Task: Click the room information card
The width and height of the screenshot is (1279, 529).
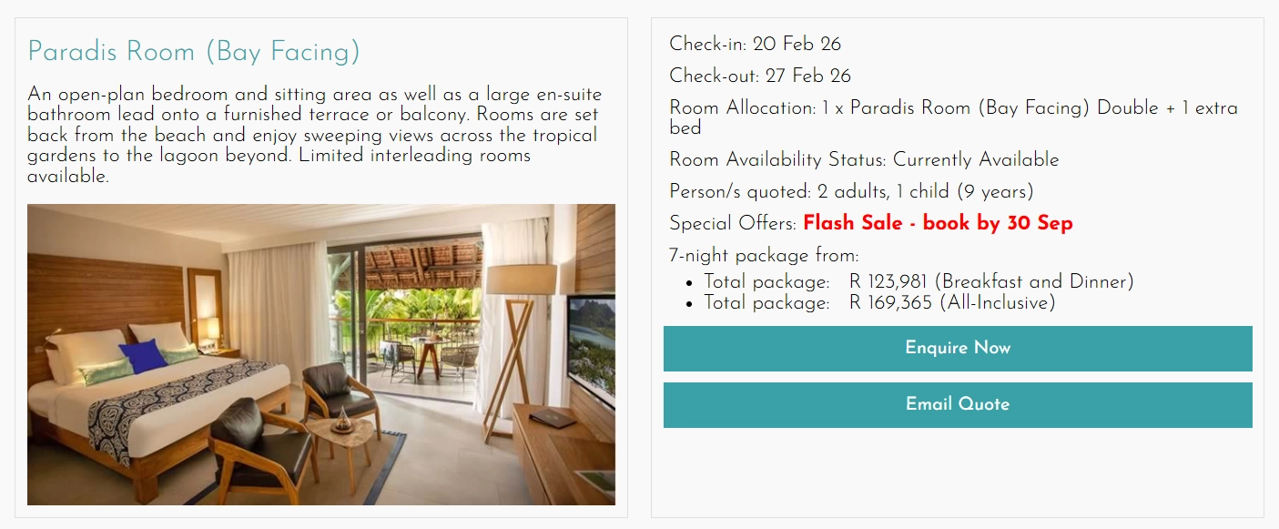Action: (x=321, y=264)
